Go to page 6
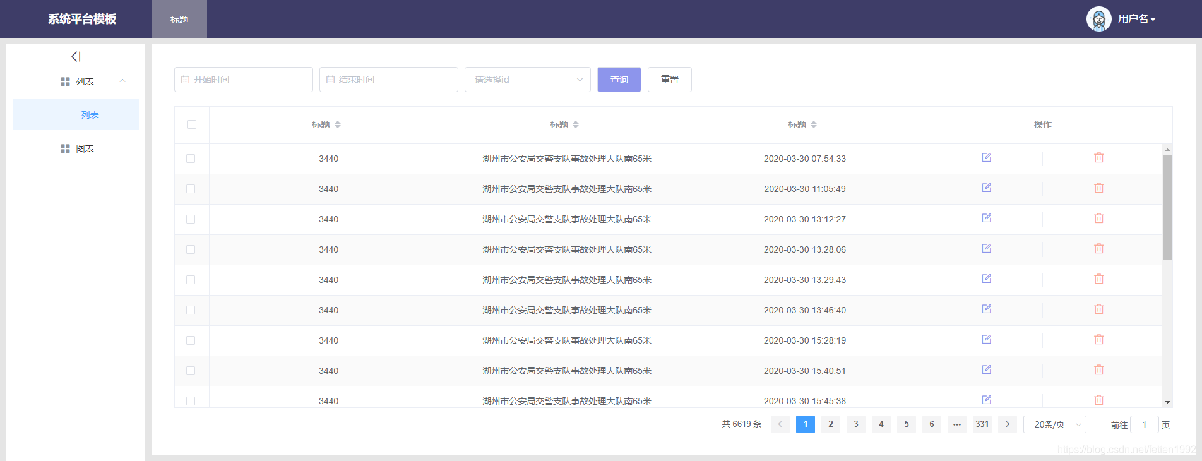Image resolution: width=1202 pixels, height=461 pixels. (x=932, y=424)
